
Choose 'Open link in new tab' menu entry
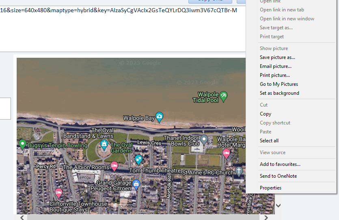(282, 10)
